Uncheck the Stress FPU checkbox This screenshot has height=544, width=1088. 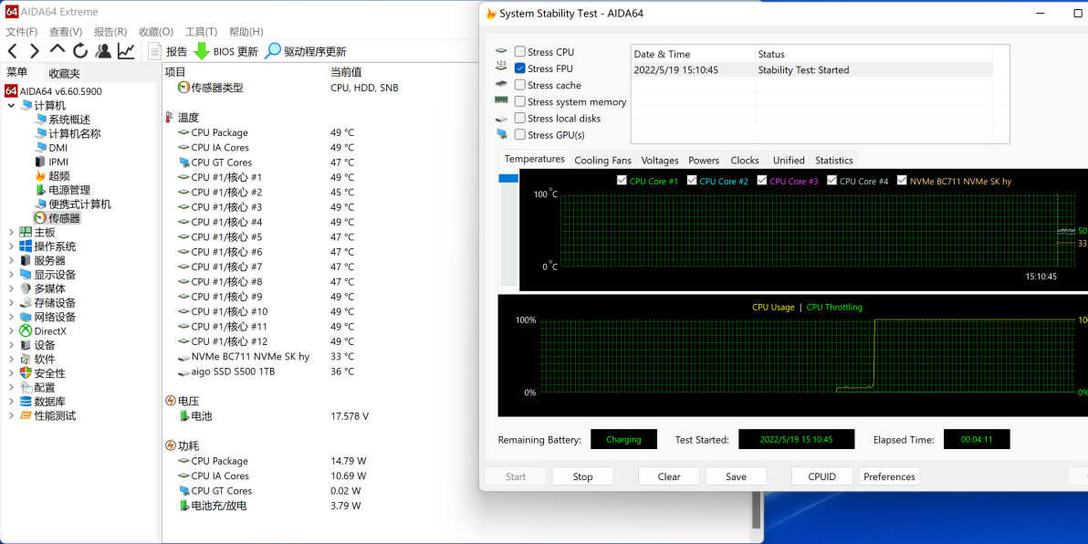click(x=519, y=68)
